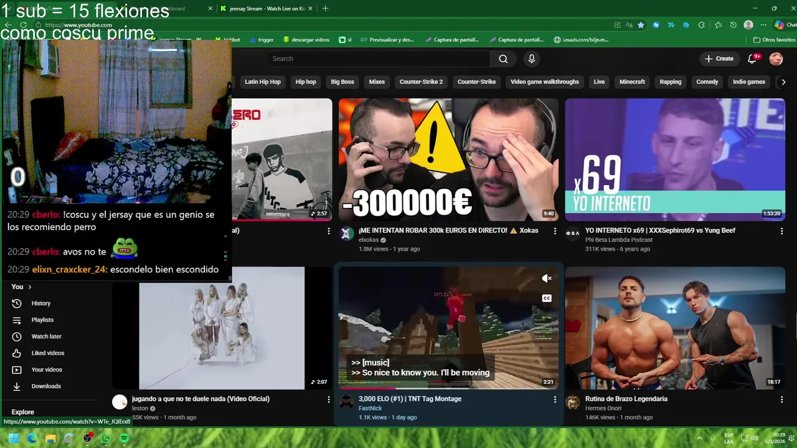Open more options for TNT Tag Montage video
This screenshot has width=797, height=448.
pos(555,399)
